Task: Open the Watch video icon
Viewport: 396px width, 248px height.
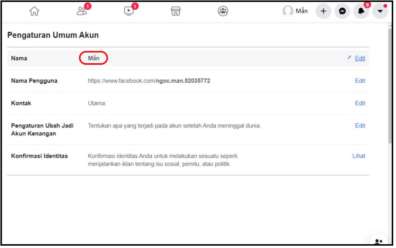Action: pyautogui.click(x=130, y=11)
